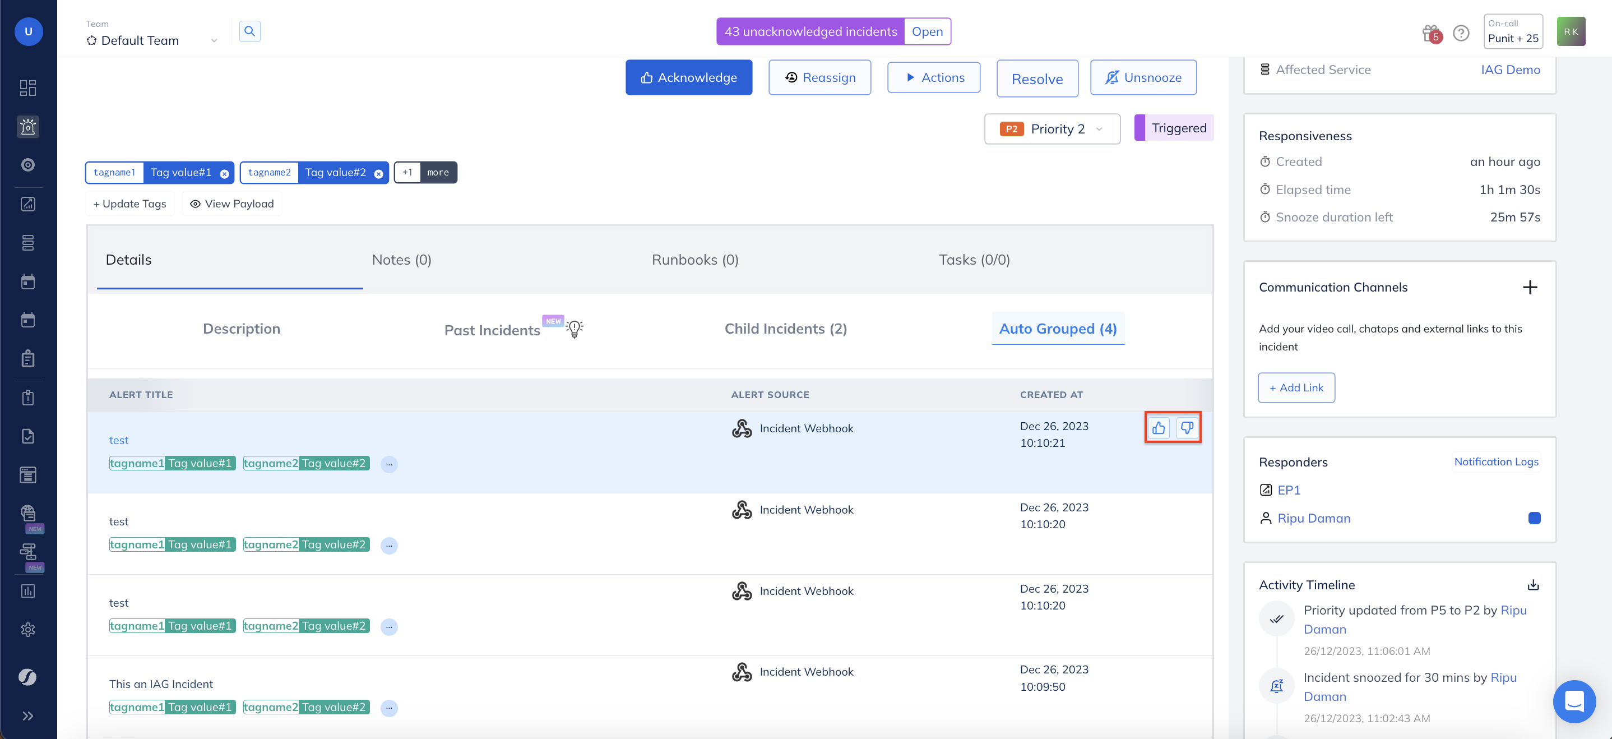Open the Priority 2 dropdown
Image resolution: width=1612 pixels, height=739 pixels.
(x=1052, y=129)
